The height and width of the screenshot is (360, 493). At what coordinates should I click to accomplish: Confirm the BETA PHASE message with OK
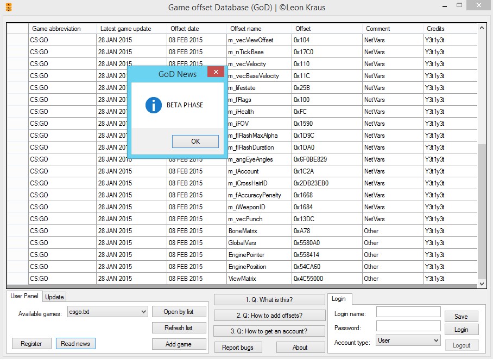point(195,142)
